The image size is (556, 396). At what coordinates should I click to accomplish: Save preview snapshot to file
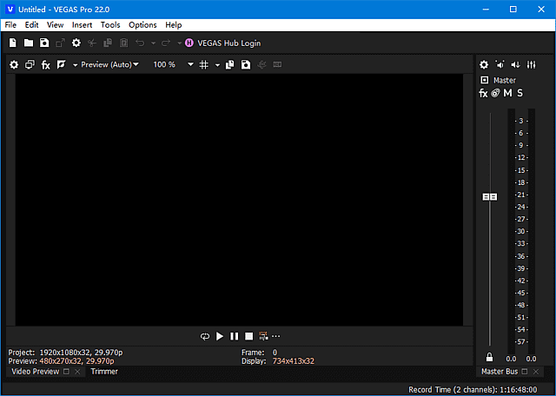(246, 65)
